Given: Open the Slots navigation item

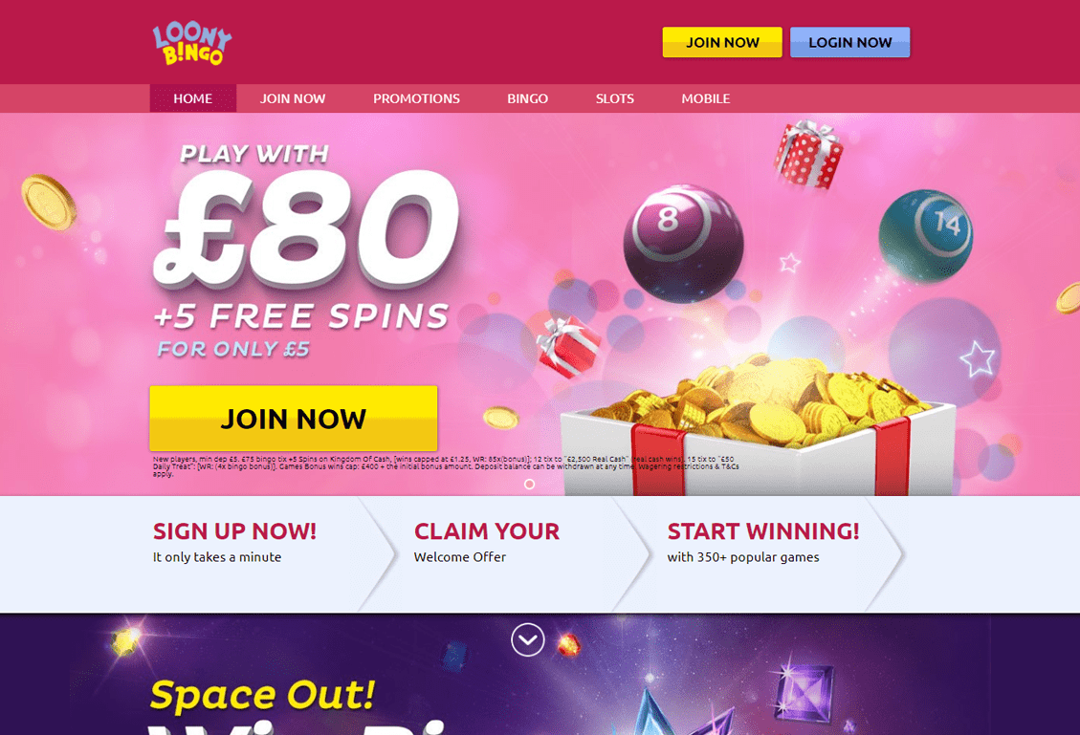Looking at the screenshot, I should pyautogui.click(x=614, y=98).
